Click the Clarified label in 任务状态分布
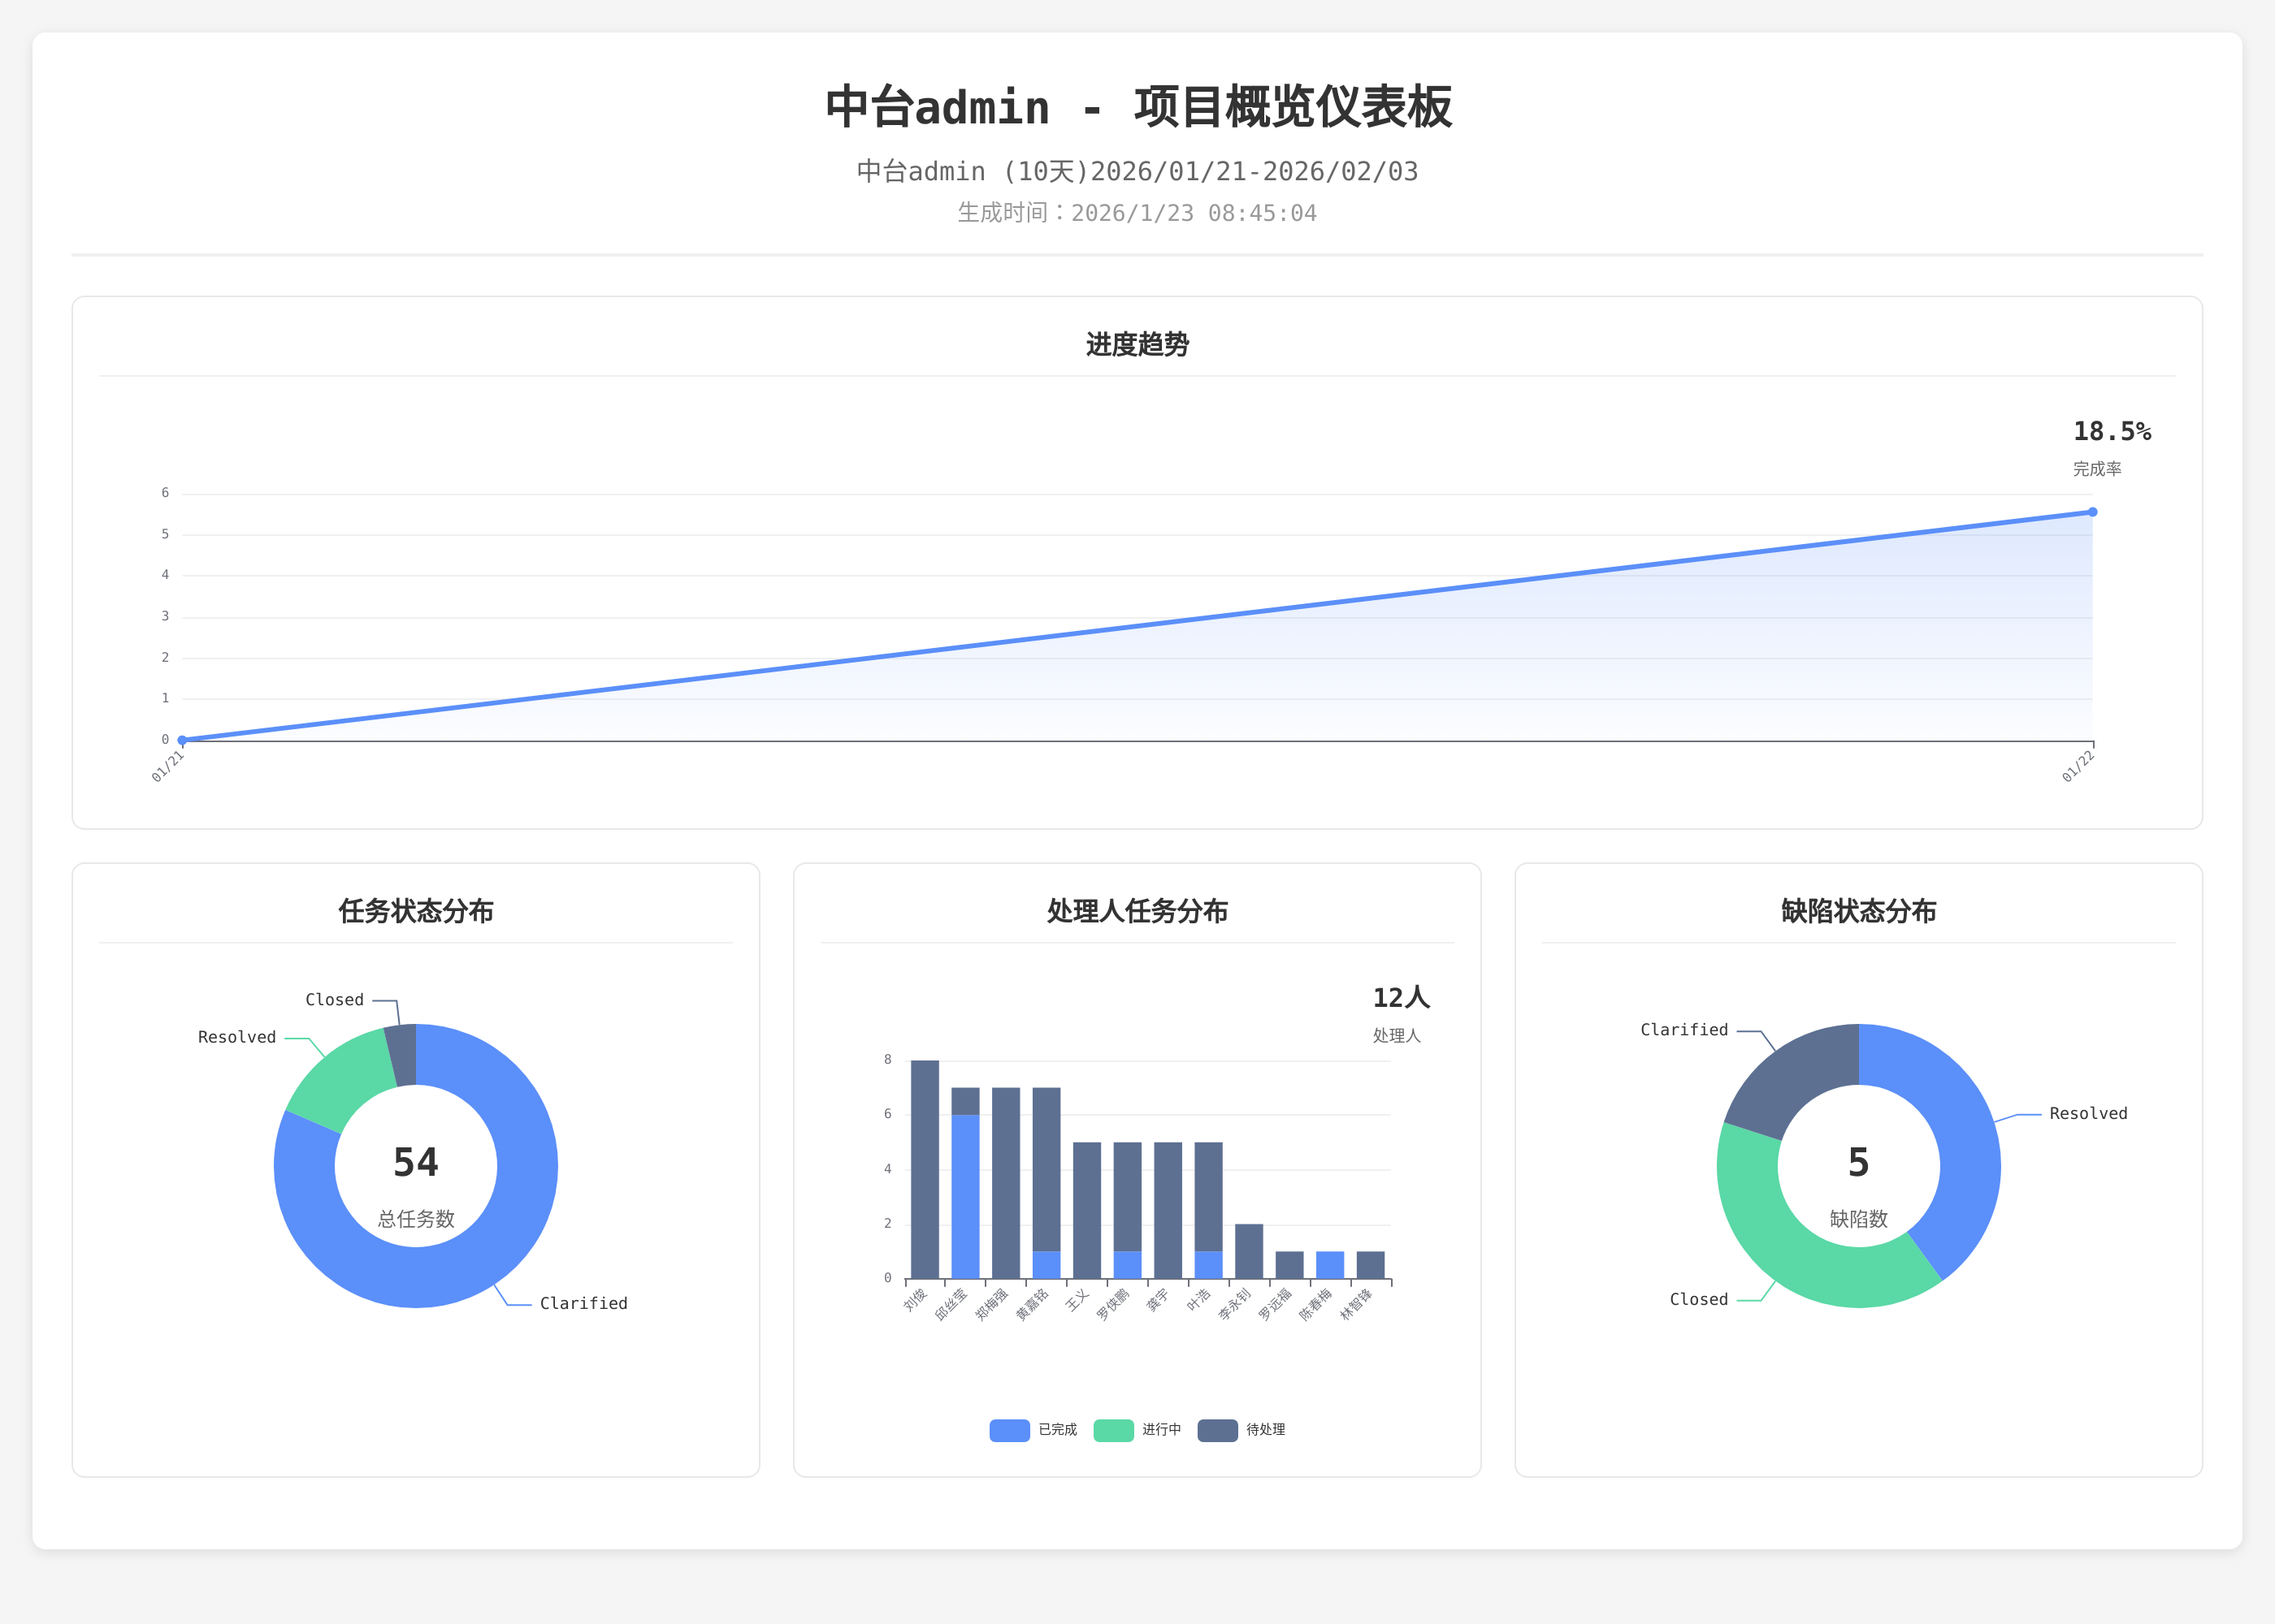2275x1624 pixels. (584, 1304)
